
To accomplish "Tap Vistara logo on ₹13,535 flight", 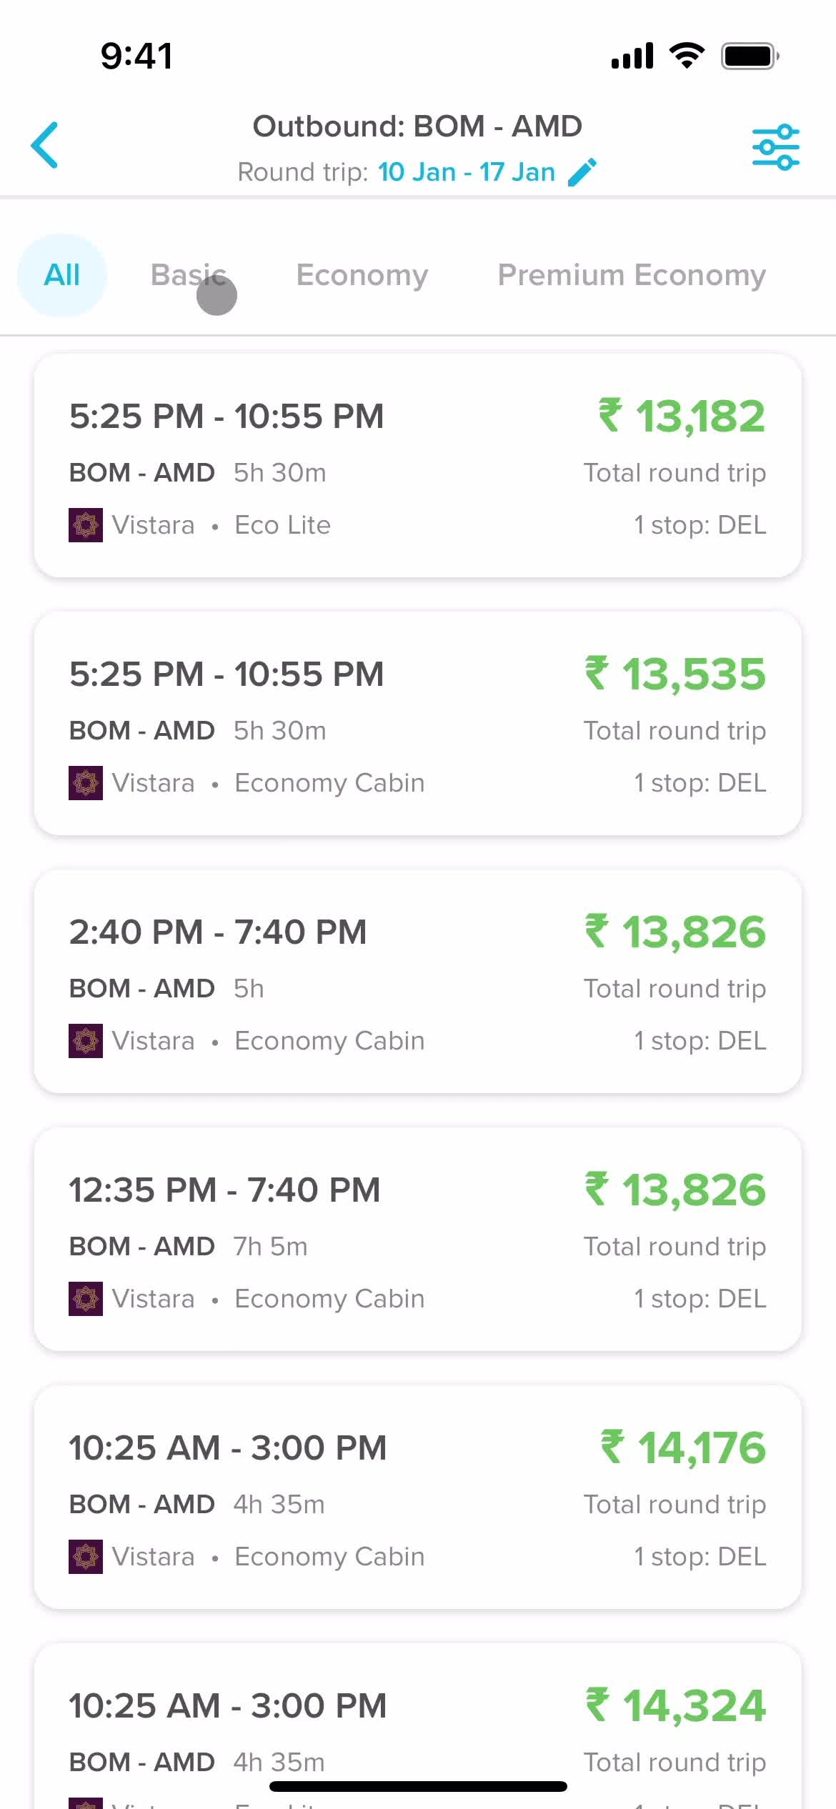I will click(x=86, y=783).
